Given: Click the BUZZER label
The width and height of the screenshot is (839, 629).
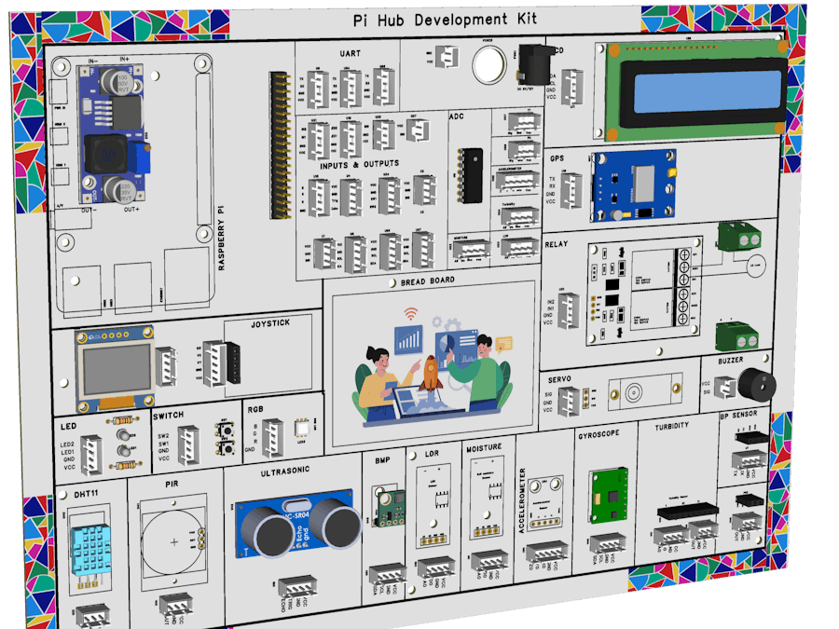Looking at the screenshot, I should pyautogui.click(x=730, y=361).
